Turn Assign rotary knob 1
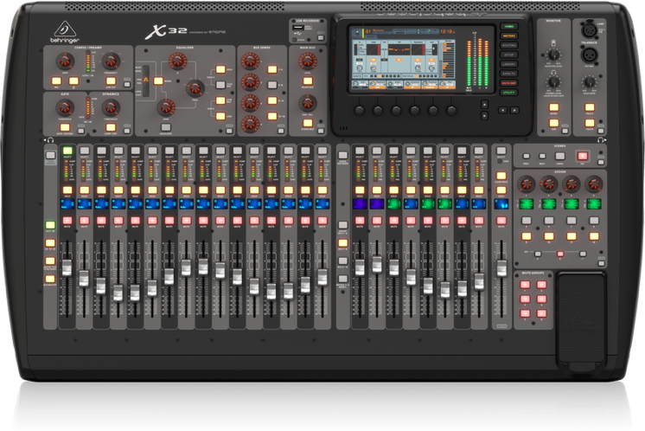The width and height of the screenshot is (645, 431). click(527, 184)
